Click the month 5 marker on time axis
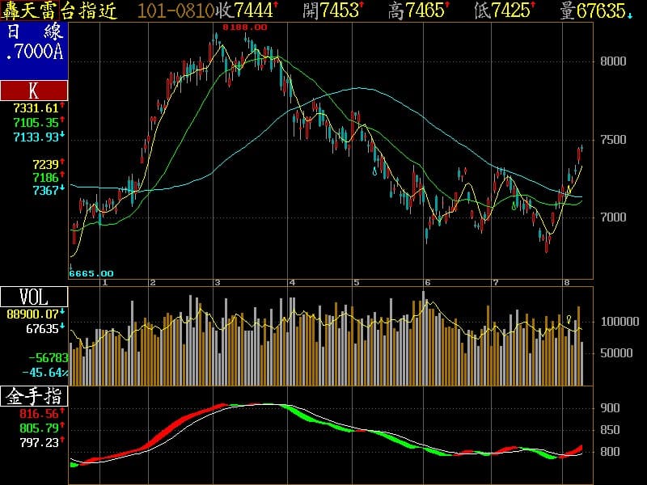Image resolution: width=647 pixels, height=485 pixels. click(356, 282)
